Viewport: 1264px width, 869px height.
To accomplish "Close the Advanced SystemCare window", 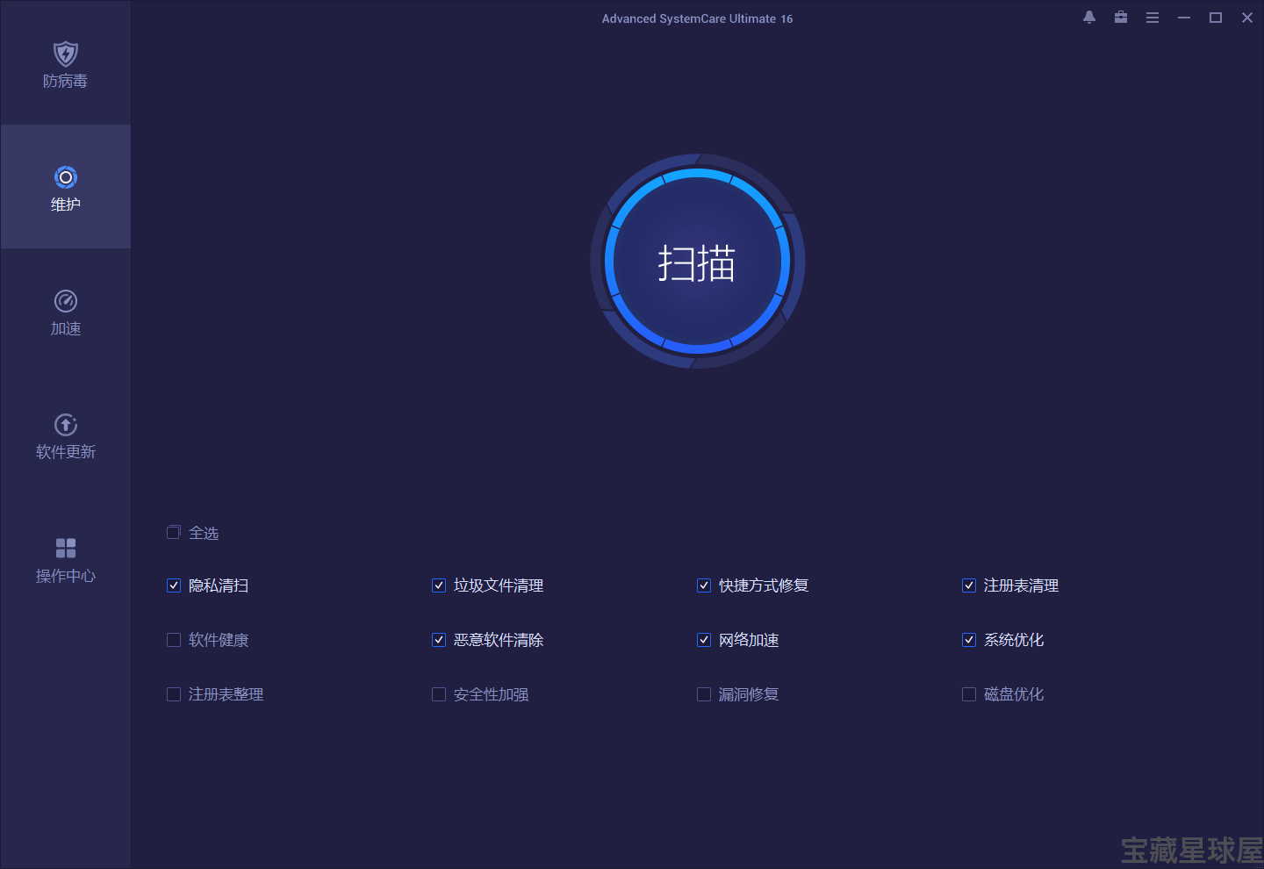I will coord(1247,18).
